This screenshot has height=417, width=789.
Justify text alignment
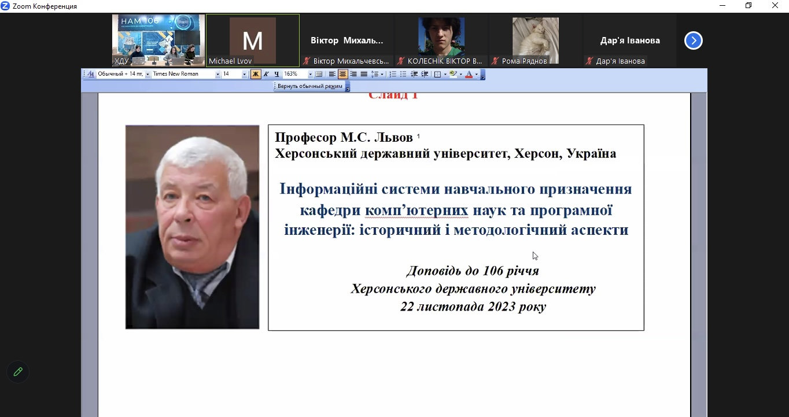coord(363,74)
